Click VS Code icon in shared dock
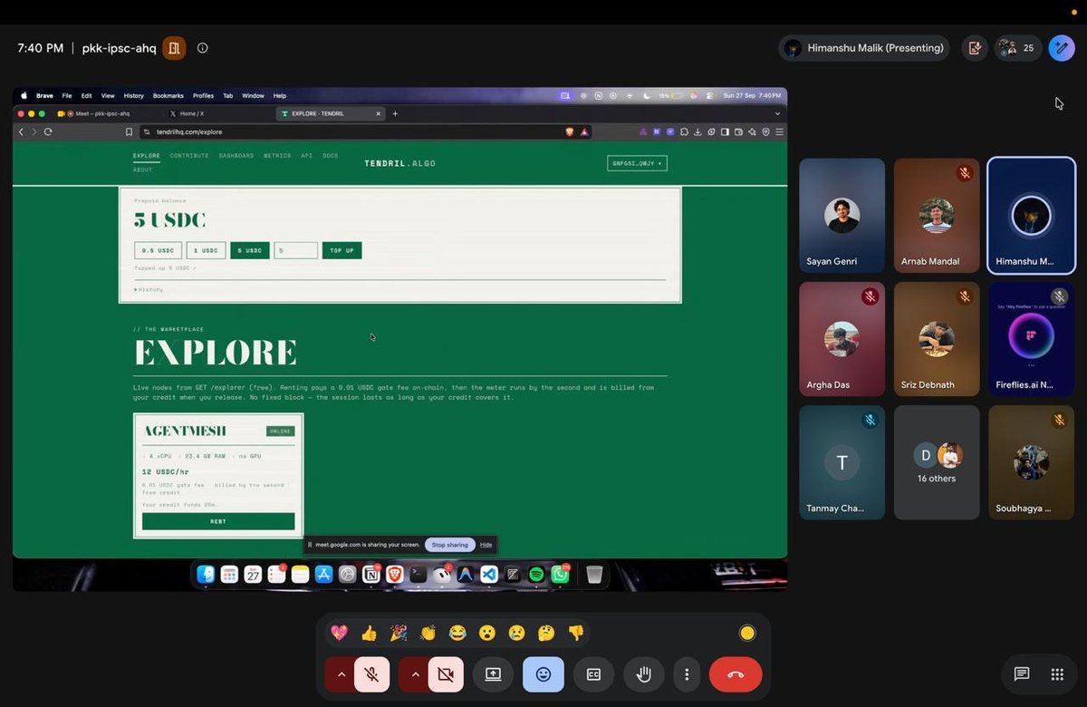Image resolution: width=1087 pixels, height=707 pixels. pos(489,574)
